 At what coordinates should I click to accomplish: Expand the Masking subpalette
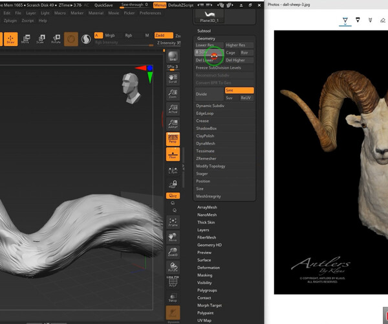pos(204,275)
